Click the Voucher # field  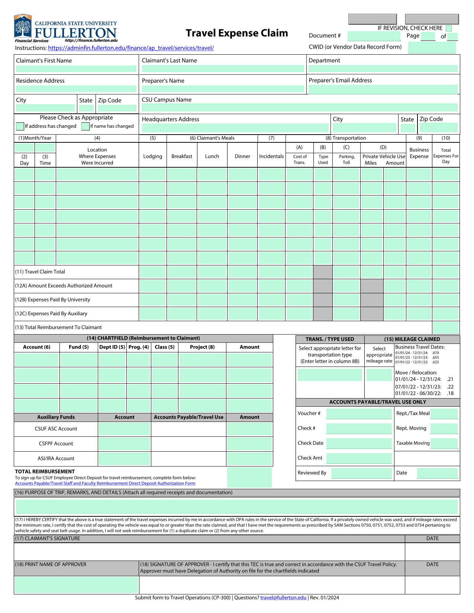359,414
